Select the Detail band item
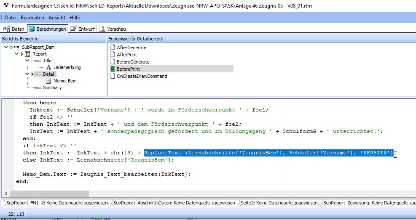This screenshot has height=220, width=416. point(49,74)
